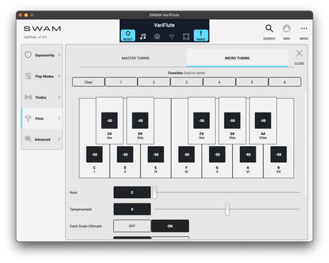The image size is (329, 263).
Task: Expand the Timbre section chevron
Action: pyautogui.click(x=59, y=97)
